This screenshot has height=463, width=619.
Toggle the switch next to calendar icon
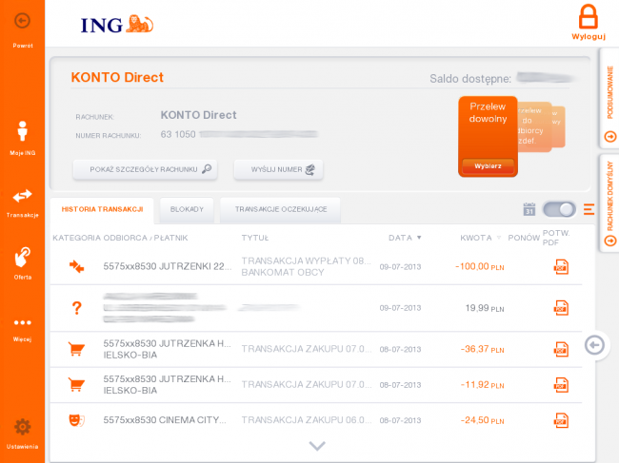click(559, 209)
